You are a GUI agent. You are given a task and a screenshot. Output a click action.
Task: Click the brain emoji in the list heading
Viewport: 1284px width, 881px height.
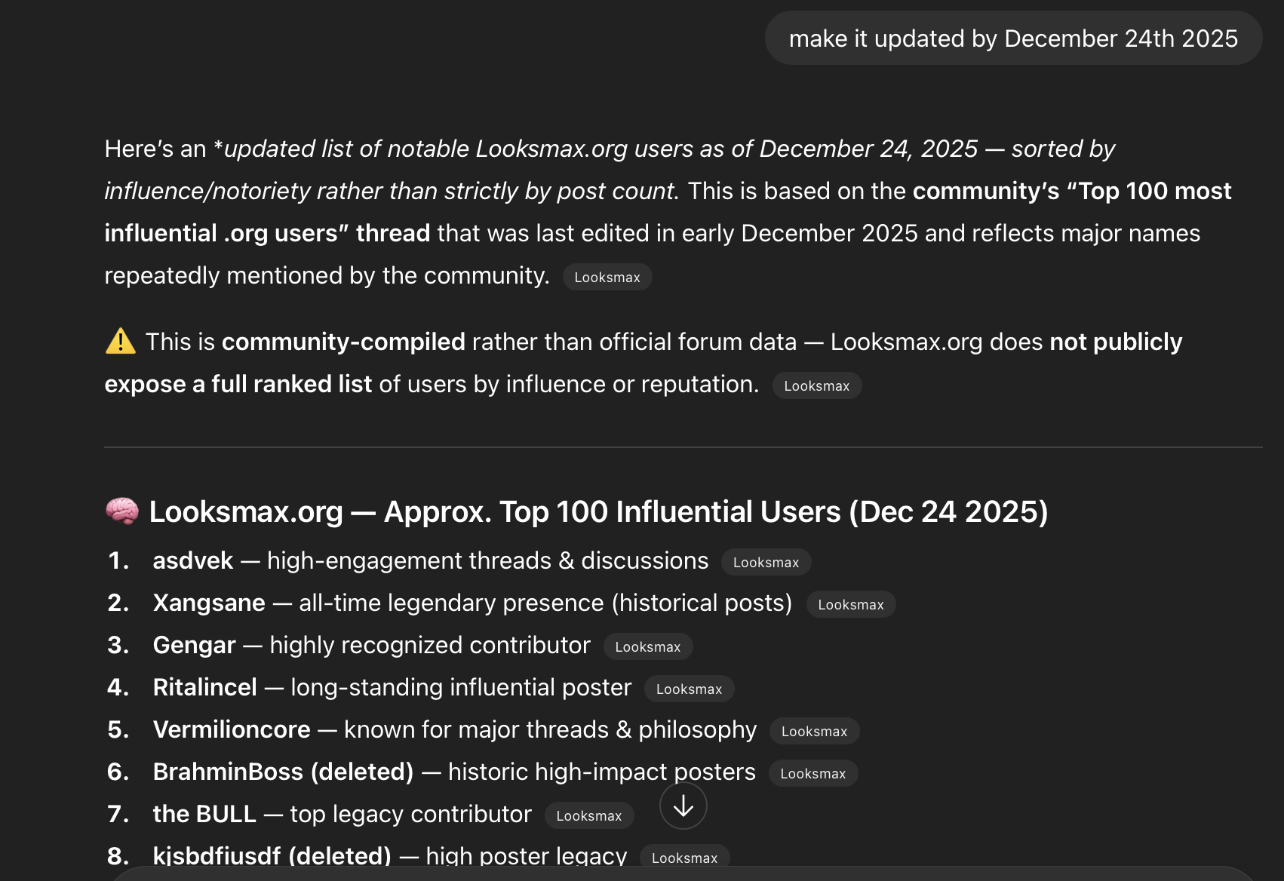point(122,511)
